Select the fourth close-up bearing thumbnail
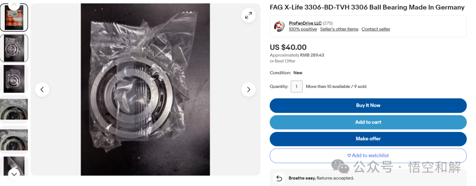This screenshot has width=476, height=186. coord(14,109)
